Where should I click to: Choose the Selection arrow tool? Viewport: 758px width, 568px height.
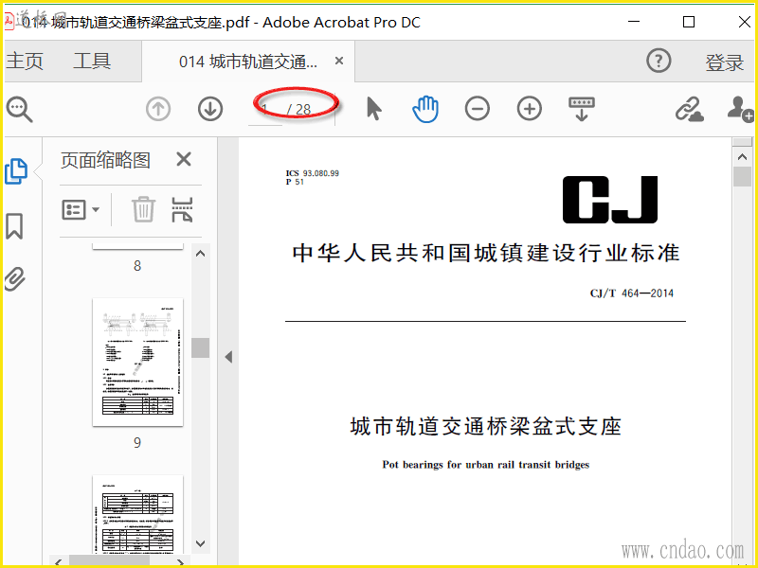pyautogui.click(x=373, y=108)
